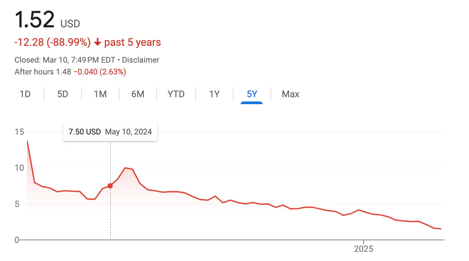Click the active 5Y tab
The width and height of the screenshot is (469, 261).
coord(252,94)
